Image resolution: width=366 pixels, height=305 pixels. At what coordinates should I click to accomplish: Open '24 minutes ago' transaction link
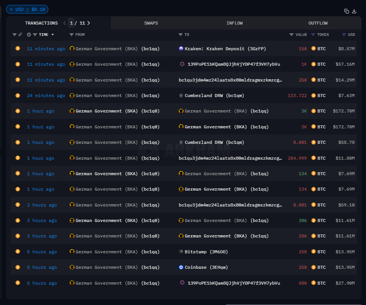point(46,96)
